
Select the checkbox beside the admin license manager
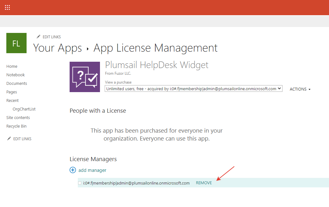tap(80, 183)
